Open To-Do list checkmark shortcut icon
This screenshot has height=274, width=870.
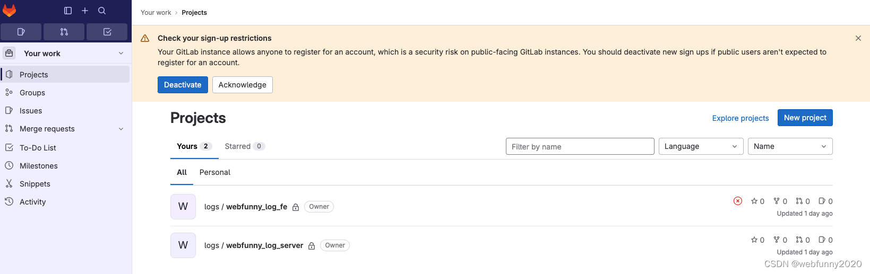point(107,32)
